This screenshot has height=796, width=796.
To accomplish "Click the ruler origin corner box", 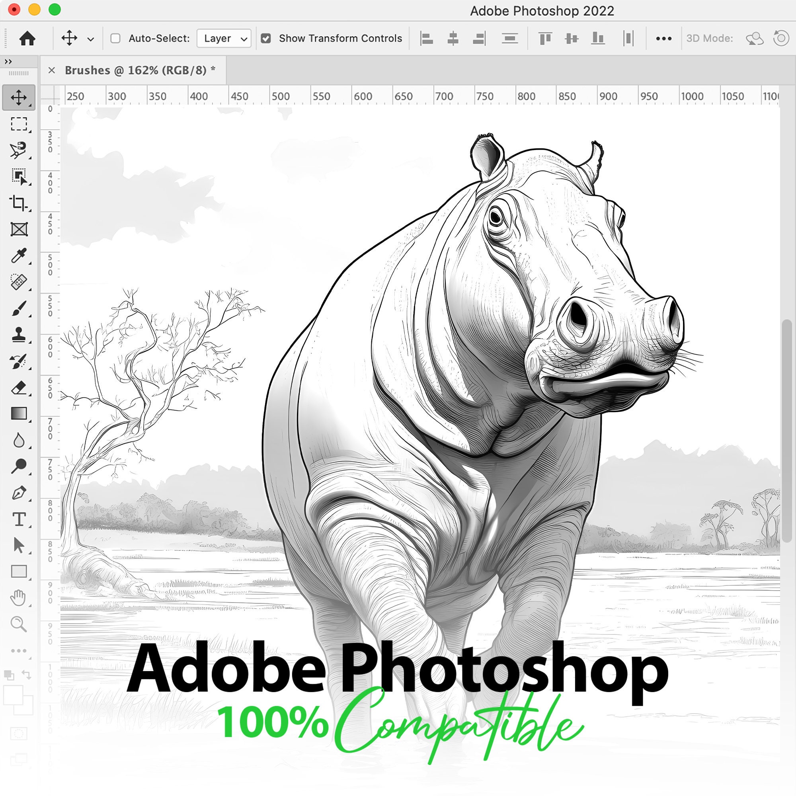I will [50, 95].
